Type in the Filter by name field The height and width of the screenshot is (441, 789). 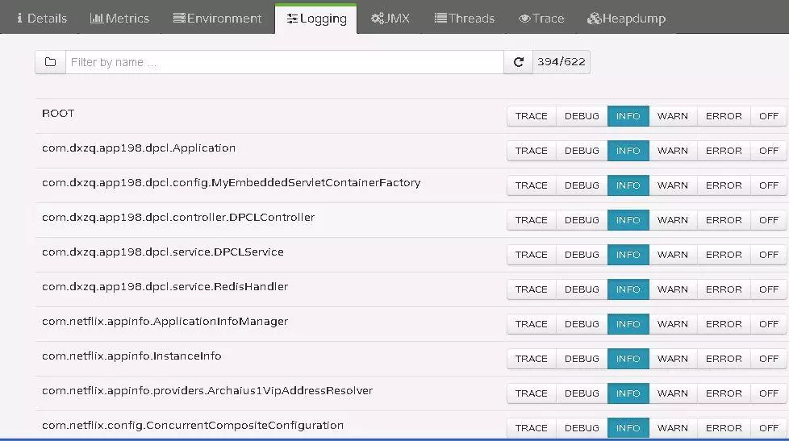pyautogui.click(x=284, y=62)
